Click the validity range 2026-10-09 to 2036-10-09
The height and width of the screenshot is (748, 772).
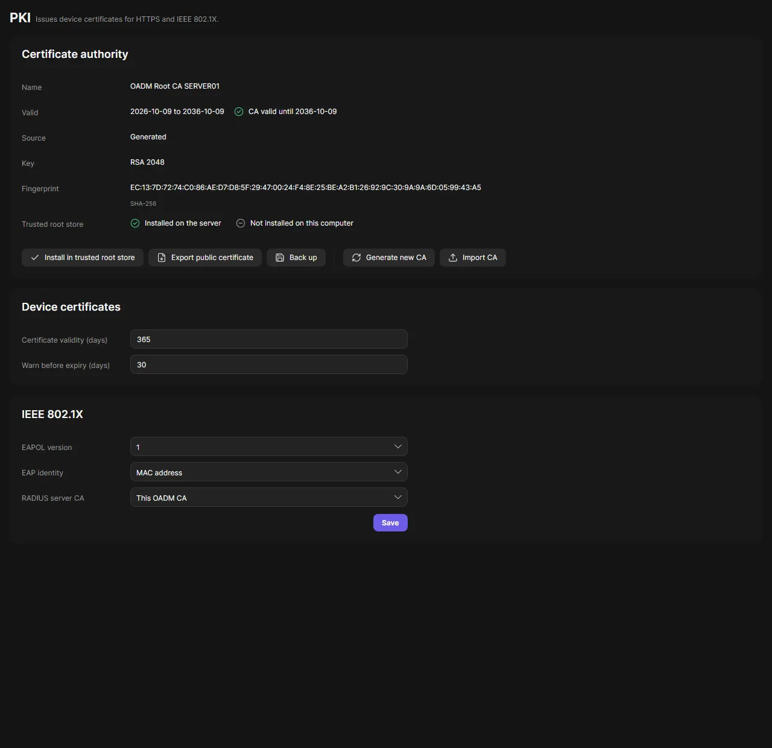pos(177,112)
